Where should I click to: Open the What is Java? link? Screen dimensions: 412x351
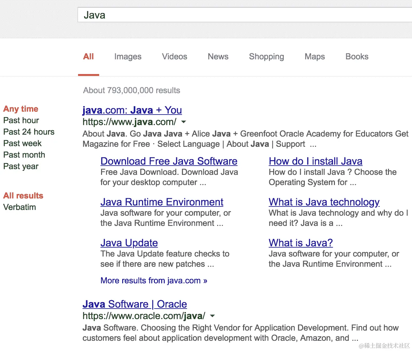pos(301,243)
